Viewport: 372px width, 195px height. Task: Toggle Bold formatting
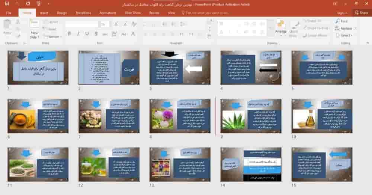(x=69, y=34)
